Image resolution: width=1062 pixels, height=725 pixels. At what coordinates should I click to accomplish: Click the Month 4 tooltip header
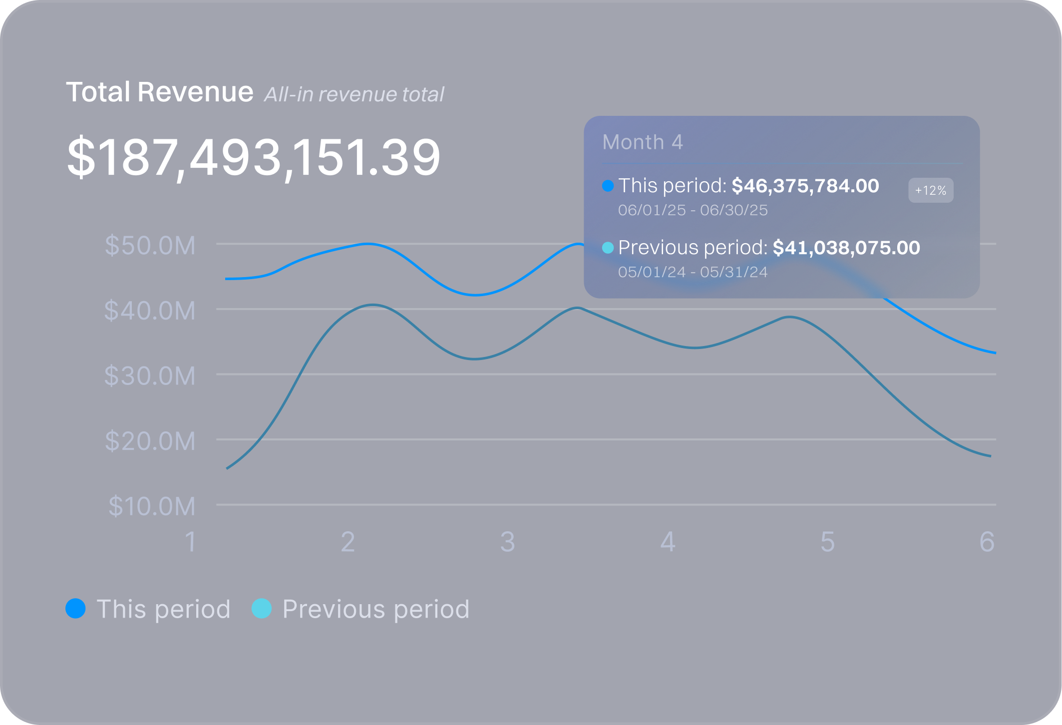coord(642,142)
